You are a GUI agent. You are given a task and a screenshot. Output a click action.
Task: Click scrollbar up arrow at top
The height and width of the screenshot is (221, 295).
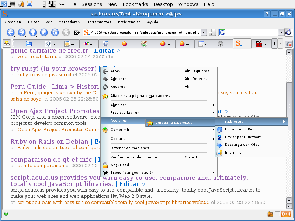[x=289, y=52]
